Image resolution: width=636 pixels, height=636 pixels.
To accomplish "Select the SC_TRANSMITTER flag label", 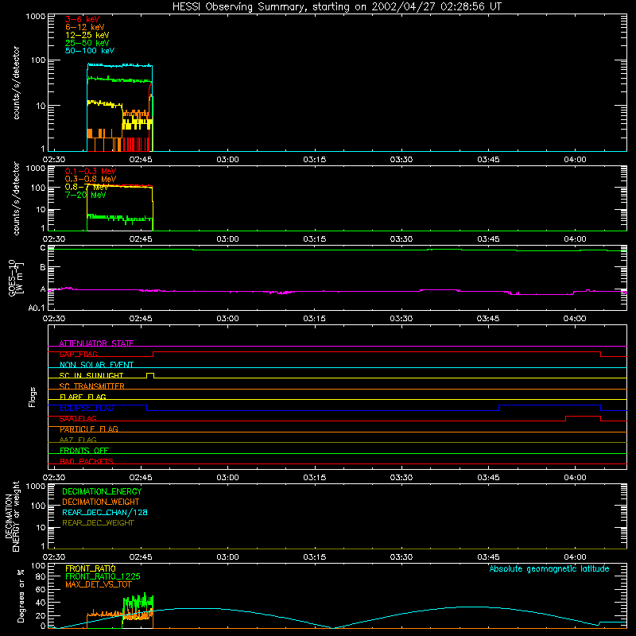I will pos(91,386).
